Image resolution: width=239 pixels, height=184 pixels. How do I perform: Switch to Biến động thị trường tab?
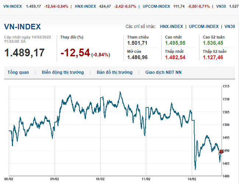point(63,72)
